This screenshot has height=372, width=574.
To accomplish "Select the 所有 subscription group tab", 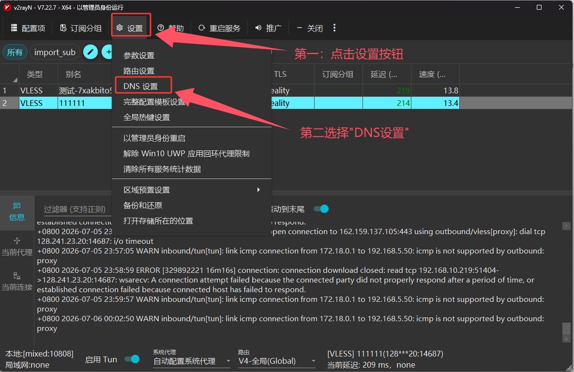I will click(15, 52).
